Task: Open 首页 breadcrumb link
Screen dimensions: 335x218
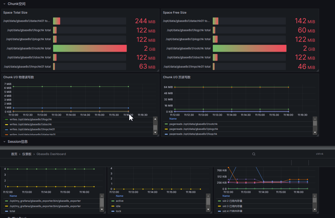Action: (x=14, y=154)
